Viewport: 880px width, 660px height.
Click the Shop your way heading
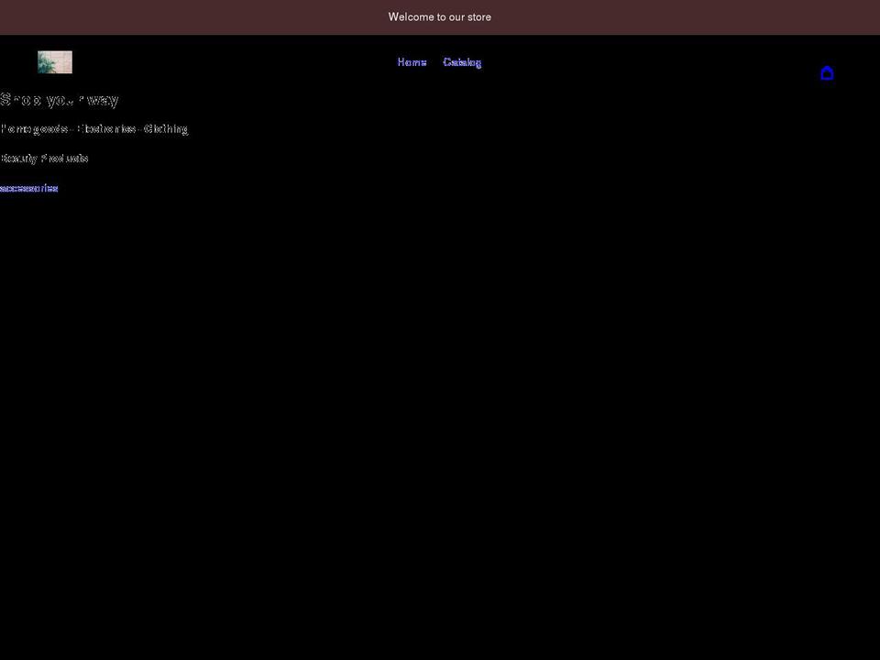(59, 100)
